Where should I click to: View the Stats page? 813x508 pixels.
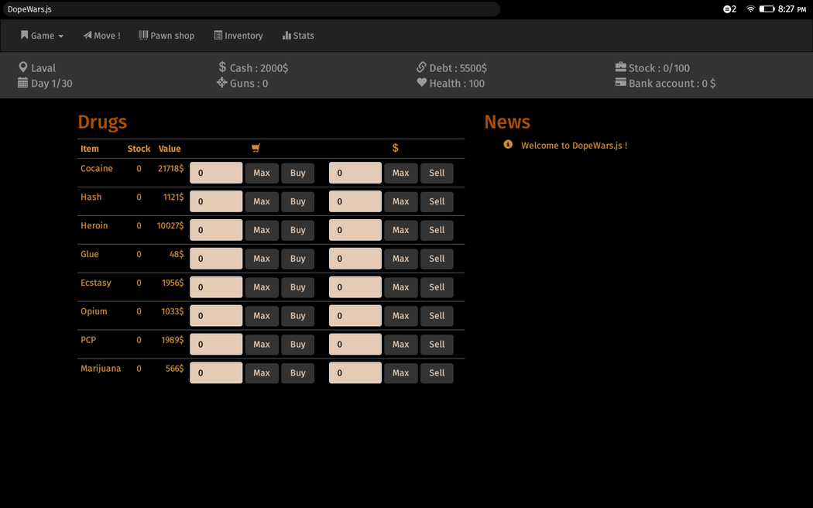click(x=298, y=36)
